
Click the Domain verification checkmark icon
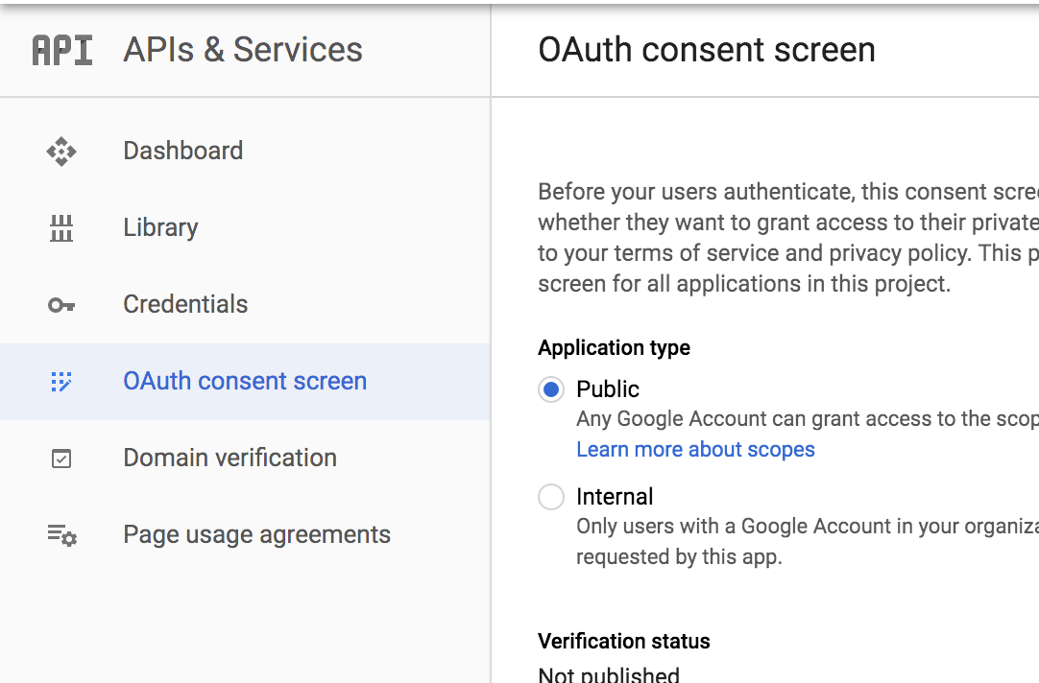tap(61, 459)
